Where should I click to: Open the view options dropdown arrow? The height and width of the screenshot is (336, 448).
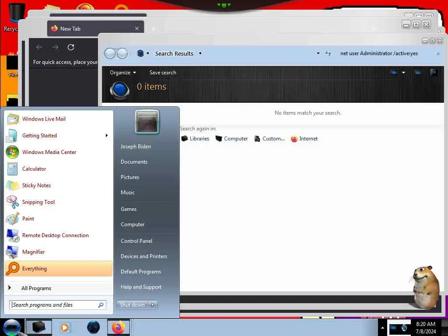(403, 73)
